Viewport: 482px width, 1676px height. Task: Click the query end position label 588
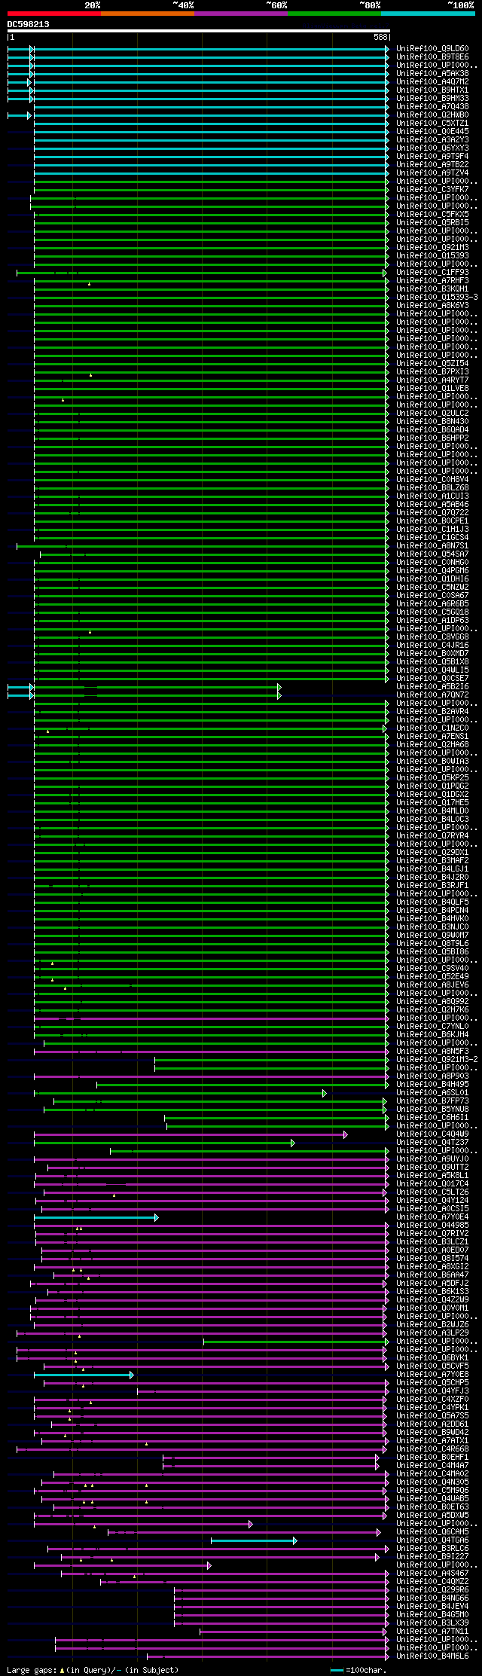[x=380, y=37]
